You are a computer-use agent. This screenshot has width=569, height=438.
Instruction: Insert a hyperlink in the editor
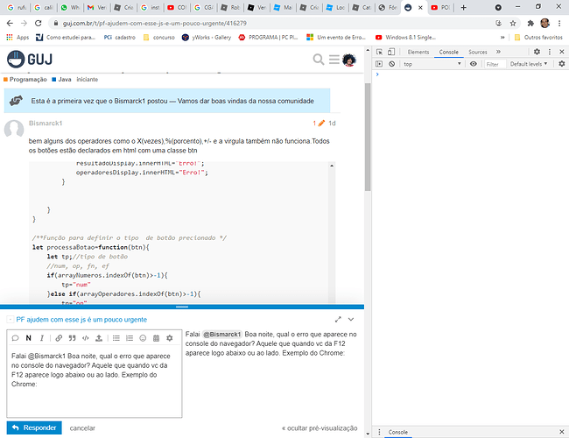point(59,338)
